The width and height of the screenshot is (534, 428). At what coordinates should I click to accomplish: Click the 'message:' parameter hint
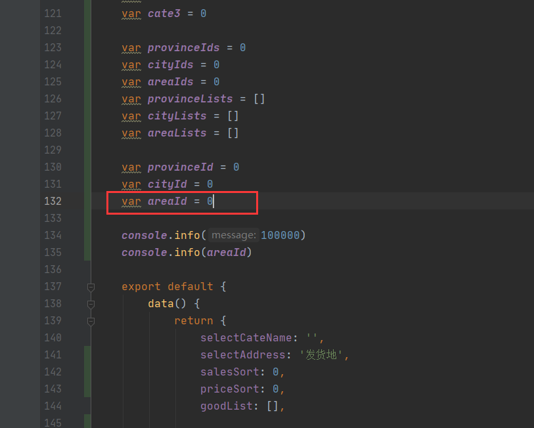[234, 235]
